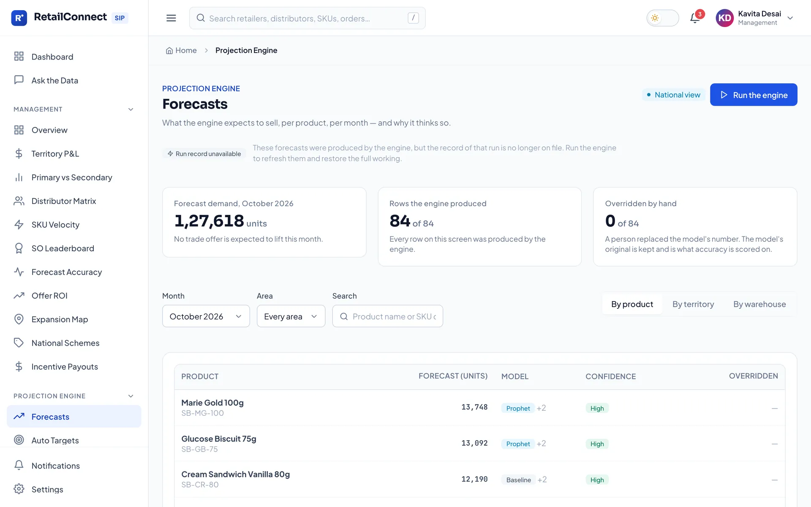Switch to the By territory tab
The height and width of the screenshot is (507, 811).
coord(693,304)
